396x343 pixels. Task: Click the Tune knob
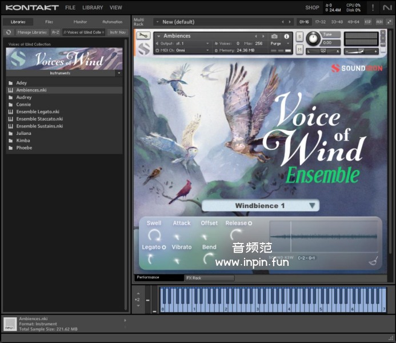tap(313, 38)
